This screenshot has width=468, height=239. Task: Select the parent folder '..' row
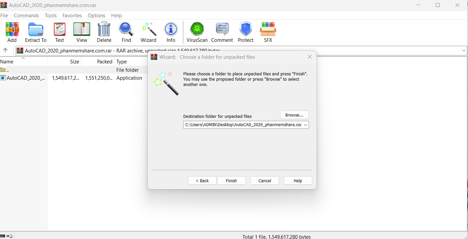point(74,70)
